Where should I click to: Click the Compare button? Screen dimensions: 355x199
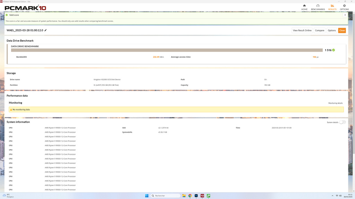pyautogui.click(x=319, y=30)
